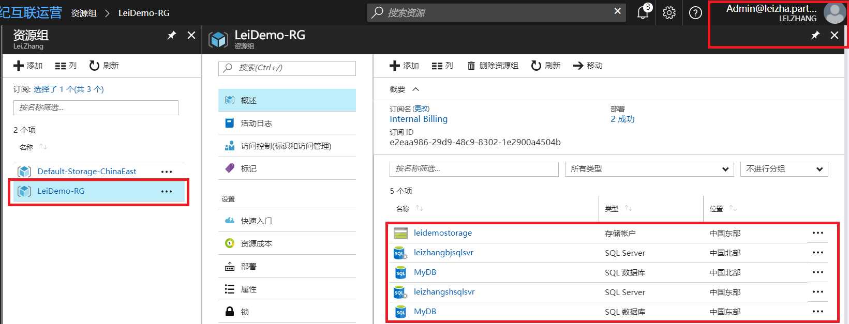Open more options for China East MyDB

(818, 312)
